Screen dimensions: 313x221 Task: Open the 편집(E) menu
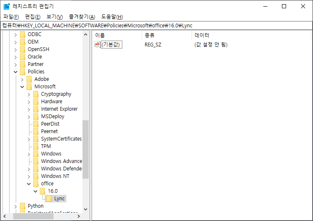click(x=32, y=17)
